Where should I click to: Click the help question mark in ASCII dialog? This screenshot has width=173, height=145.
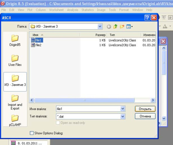148,18
